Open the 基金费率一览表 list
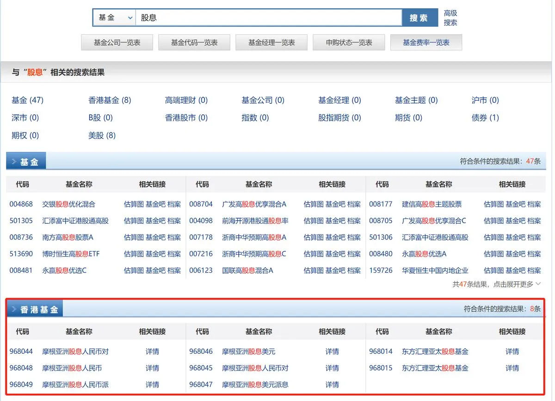555x401 pixels. click(426, 42)
